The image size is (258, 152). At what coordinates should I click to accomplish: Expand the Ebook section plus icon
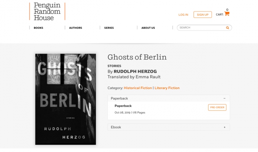[x=225, y=127]
